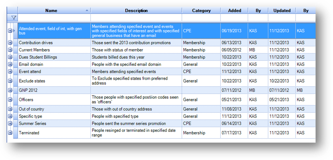Sort by the Added column header
333x160 pixels.
(x=234, y=10)
